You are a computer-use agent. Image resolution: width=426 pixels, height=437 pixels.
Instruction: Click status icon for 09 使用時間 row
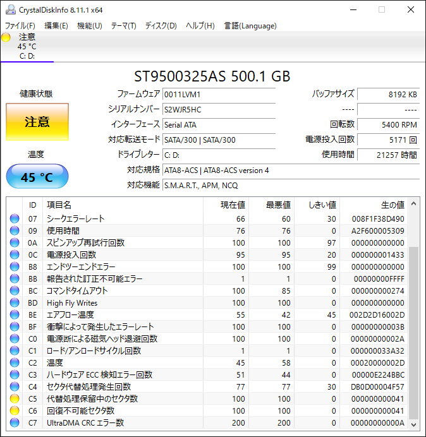coord(15,230)
